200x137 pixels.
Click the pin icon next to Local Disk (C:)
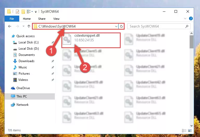pyautogui.click(x=53, y=42)
